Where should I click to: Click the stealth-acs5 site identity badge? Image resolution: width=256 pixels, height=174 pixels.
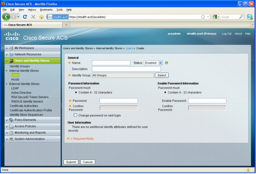pyautogui.click(x=58, y=17)
